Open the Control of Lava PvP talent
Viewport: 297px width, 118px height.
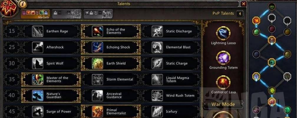[x=223, y=83]
